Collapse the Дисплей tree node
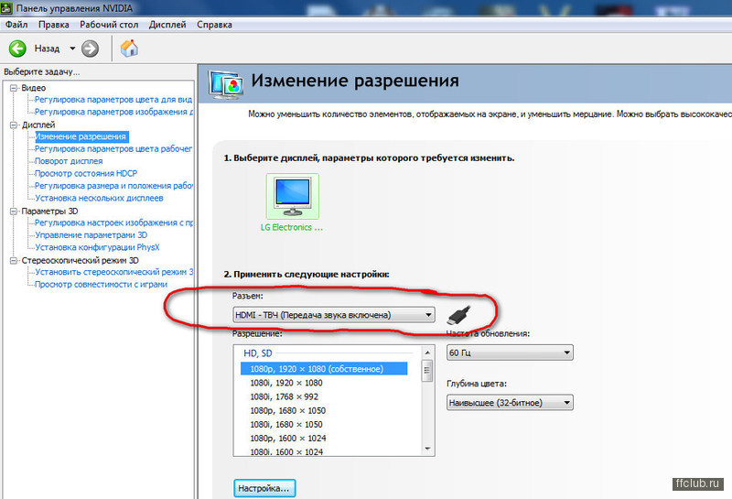 (x=14, y=125)
